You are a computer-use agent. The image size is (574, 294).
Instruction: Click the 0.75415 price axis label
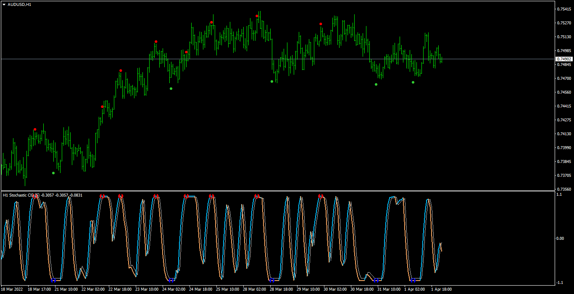point(563,9)
